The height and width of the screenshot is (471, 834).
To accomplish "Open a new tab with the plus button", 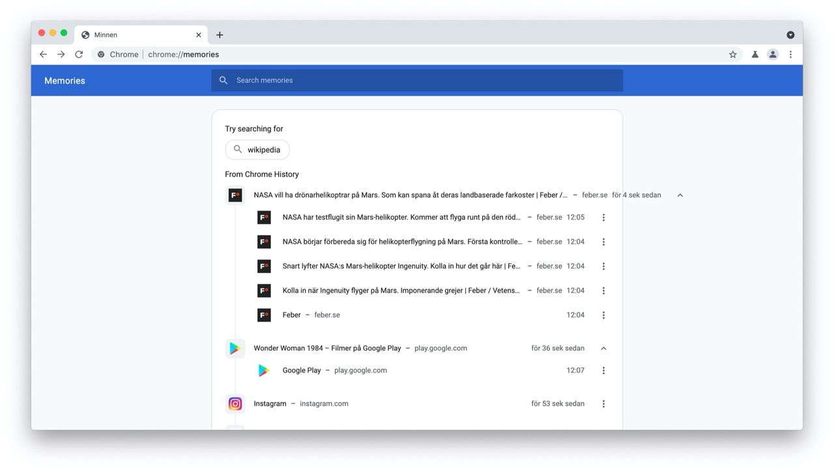I will coord(220,35).
